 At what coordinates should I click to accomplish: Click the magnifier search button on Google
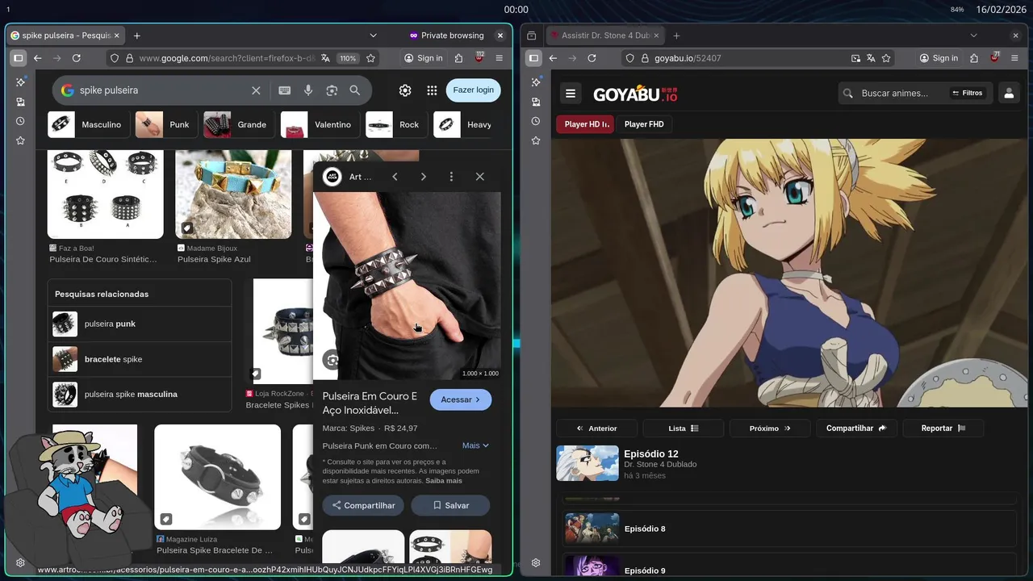pos(354,90)
